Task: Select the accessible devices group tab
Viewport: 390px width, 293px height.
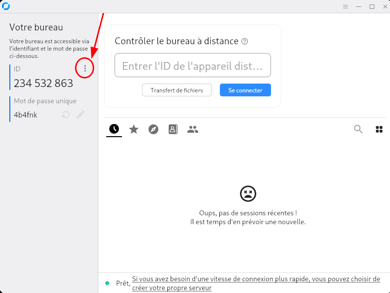Action: (x=193, y=129)
